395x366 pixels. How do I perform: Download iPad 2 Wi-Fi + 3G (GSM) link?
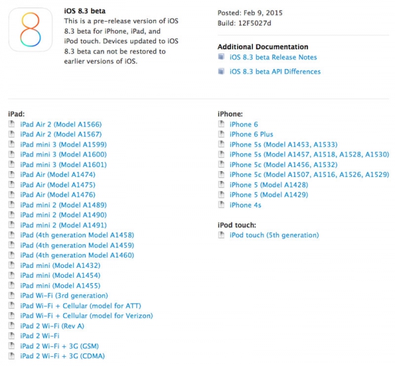59,346
